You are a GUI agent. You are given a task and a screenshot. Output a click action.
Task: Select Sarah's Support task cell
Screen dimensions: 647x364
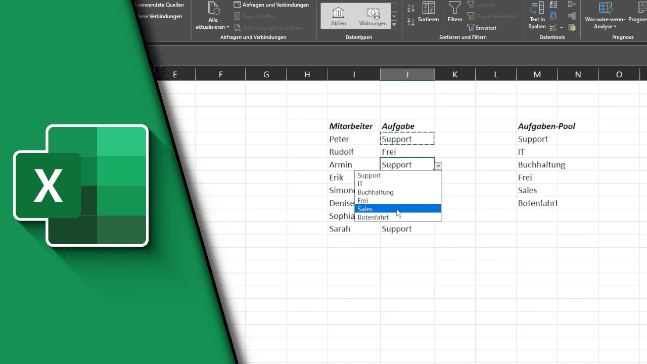407,229
